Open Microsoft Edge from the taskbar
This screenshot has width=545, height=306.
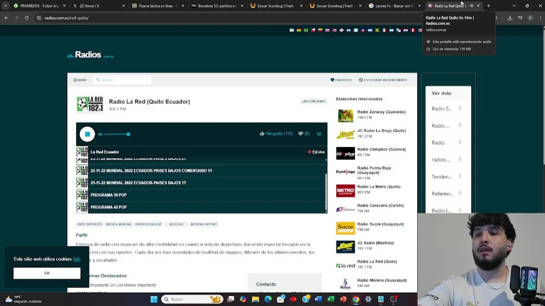coord(268,299)
